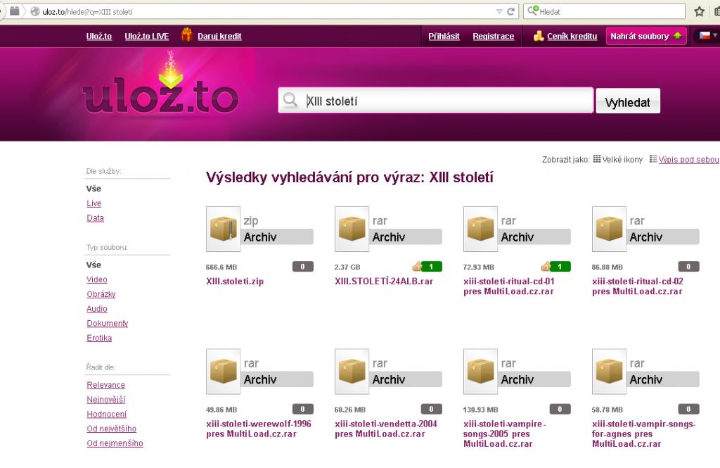
Task: Sort results Od největšího
Action: click(x=112, y=429)
